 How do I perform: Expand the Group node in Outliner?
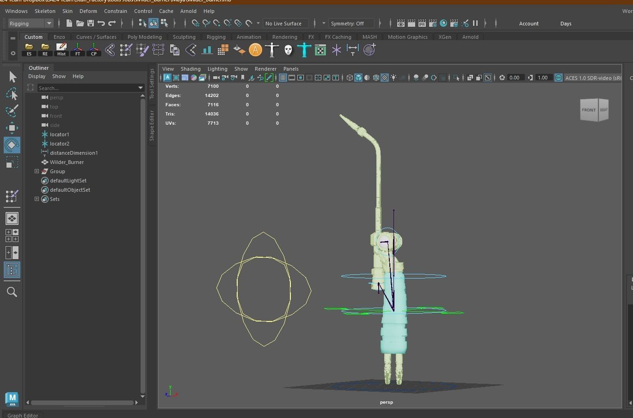coord(37,171)
